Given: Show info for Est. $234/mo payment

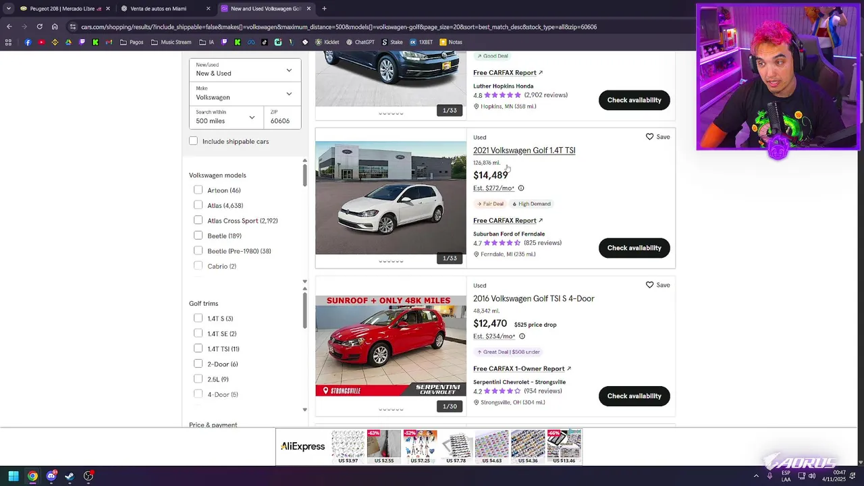Looking at the screenshot, I should click(x=522, y=336).
